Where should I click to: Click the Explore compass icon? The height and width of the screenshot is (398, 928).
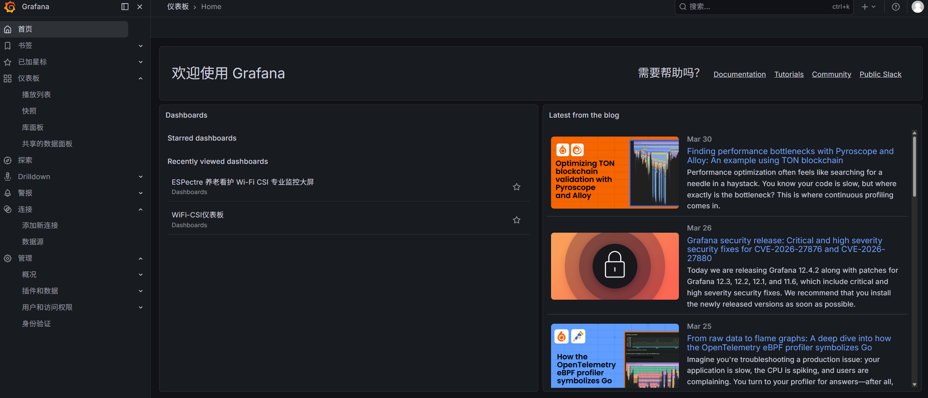8,160
